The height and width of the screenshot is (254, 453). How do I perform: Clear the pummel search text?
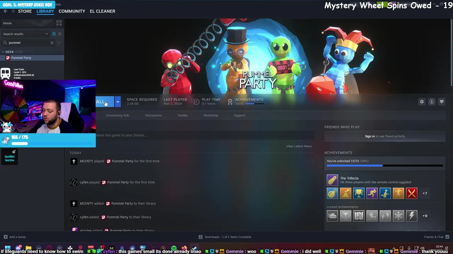[x=52, y=43]
